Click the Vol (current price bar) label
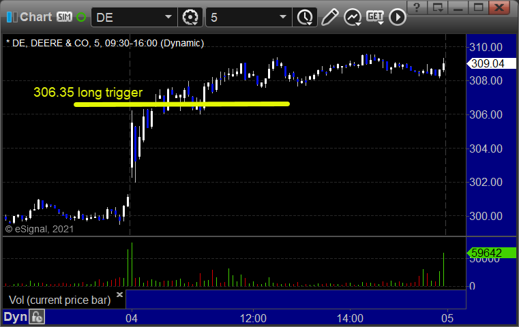The height and width of the screenshot is (327, 519). 59,300
